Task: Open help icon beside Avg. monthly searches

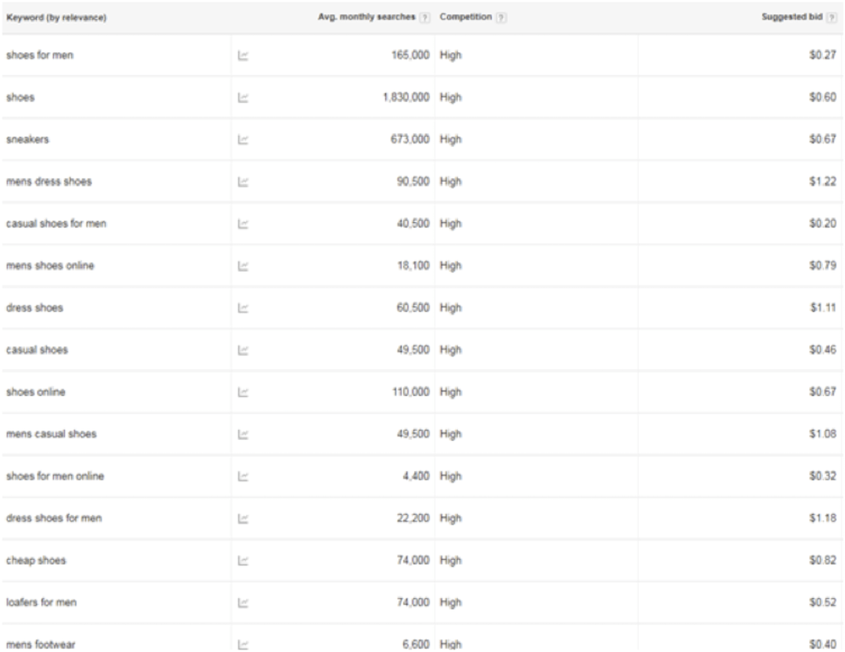Action: click(425, 19)
